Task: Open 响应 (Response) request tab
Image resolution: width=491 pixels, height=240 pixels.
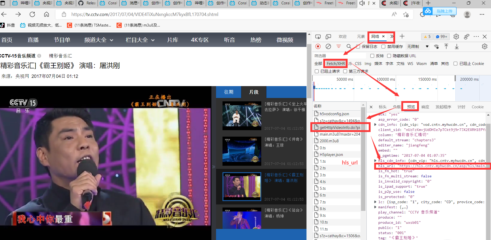Action: (425, 107)
